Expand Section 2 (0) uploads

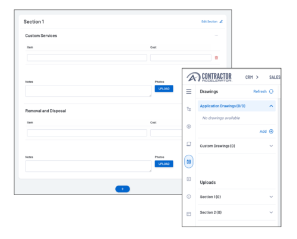236,212
